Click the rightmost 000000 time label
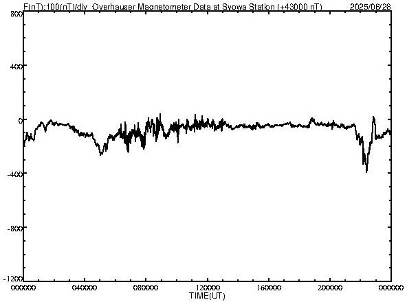Screen dimensions: 407x302 391,288
